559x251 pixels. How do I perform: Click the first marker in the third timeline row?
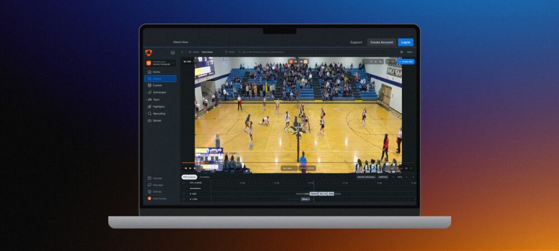[x=314, y=194]
